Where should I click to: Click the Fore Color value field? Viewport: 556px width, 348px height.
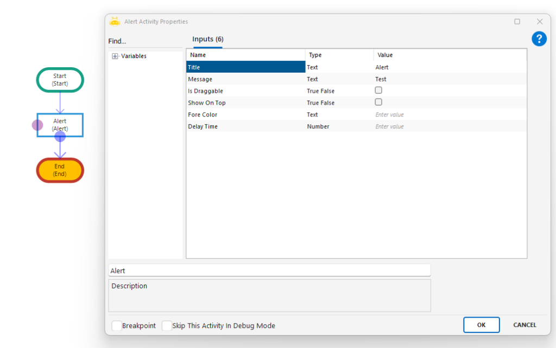coord(448,114)
